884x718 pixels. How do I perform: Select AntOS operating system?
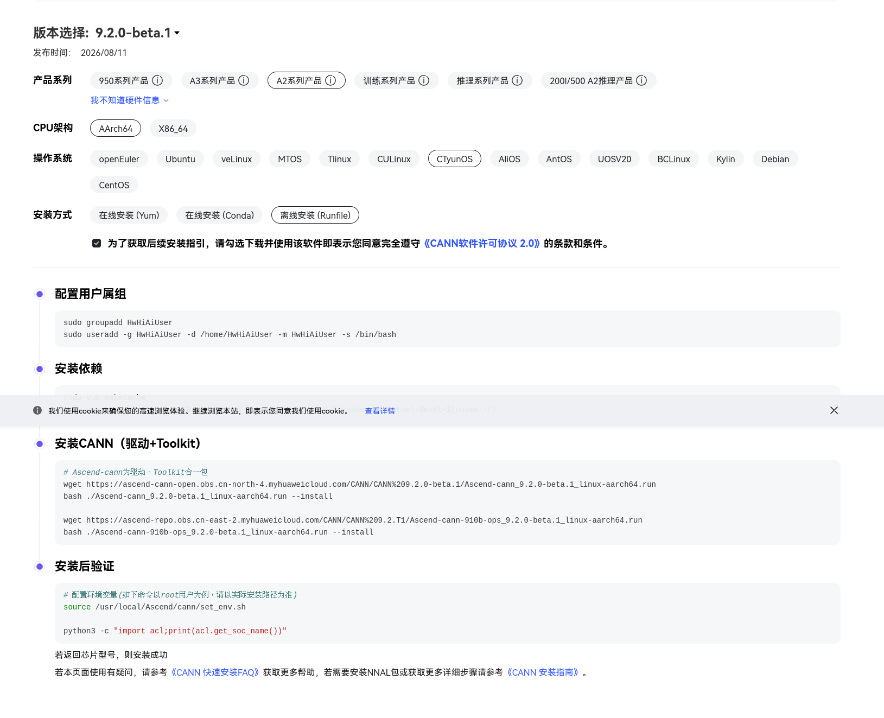559,159
